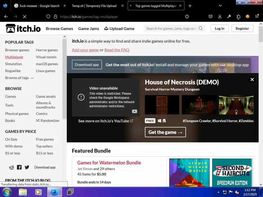263x197 pixels.
Task: Open the wrench developer tools icon
Action: 229,16
